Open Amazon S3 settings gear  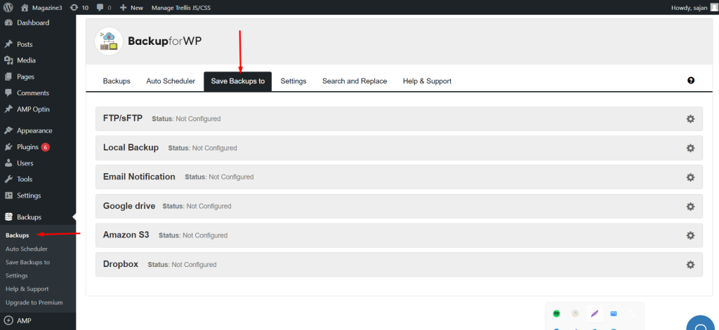[x=690, y=235]
